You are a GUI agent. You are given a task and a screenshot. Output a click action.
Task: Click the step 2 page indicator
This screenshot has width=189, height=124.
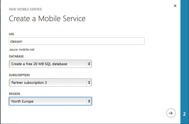[184, 114]
